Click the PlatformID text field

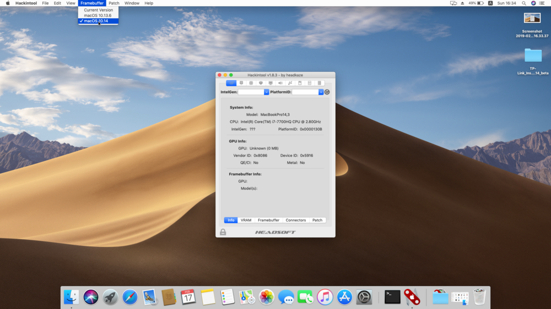(305, 92)
